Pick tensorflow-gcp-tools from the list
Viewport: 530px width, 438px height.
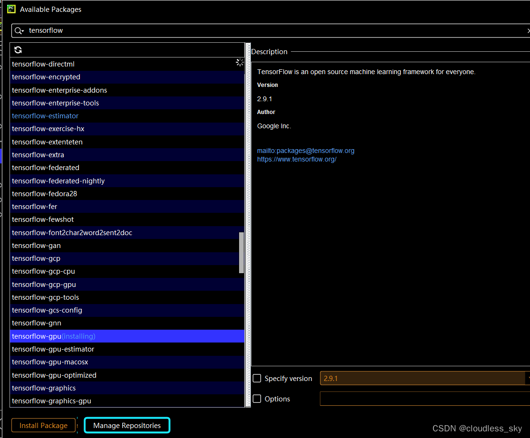[x=127, y=297]
